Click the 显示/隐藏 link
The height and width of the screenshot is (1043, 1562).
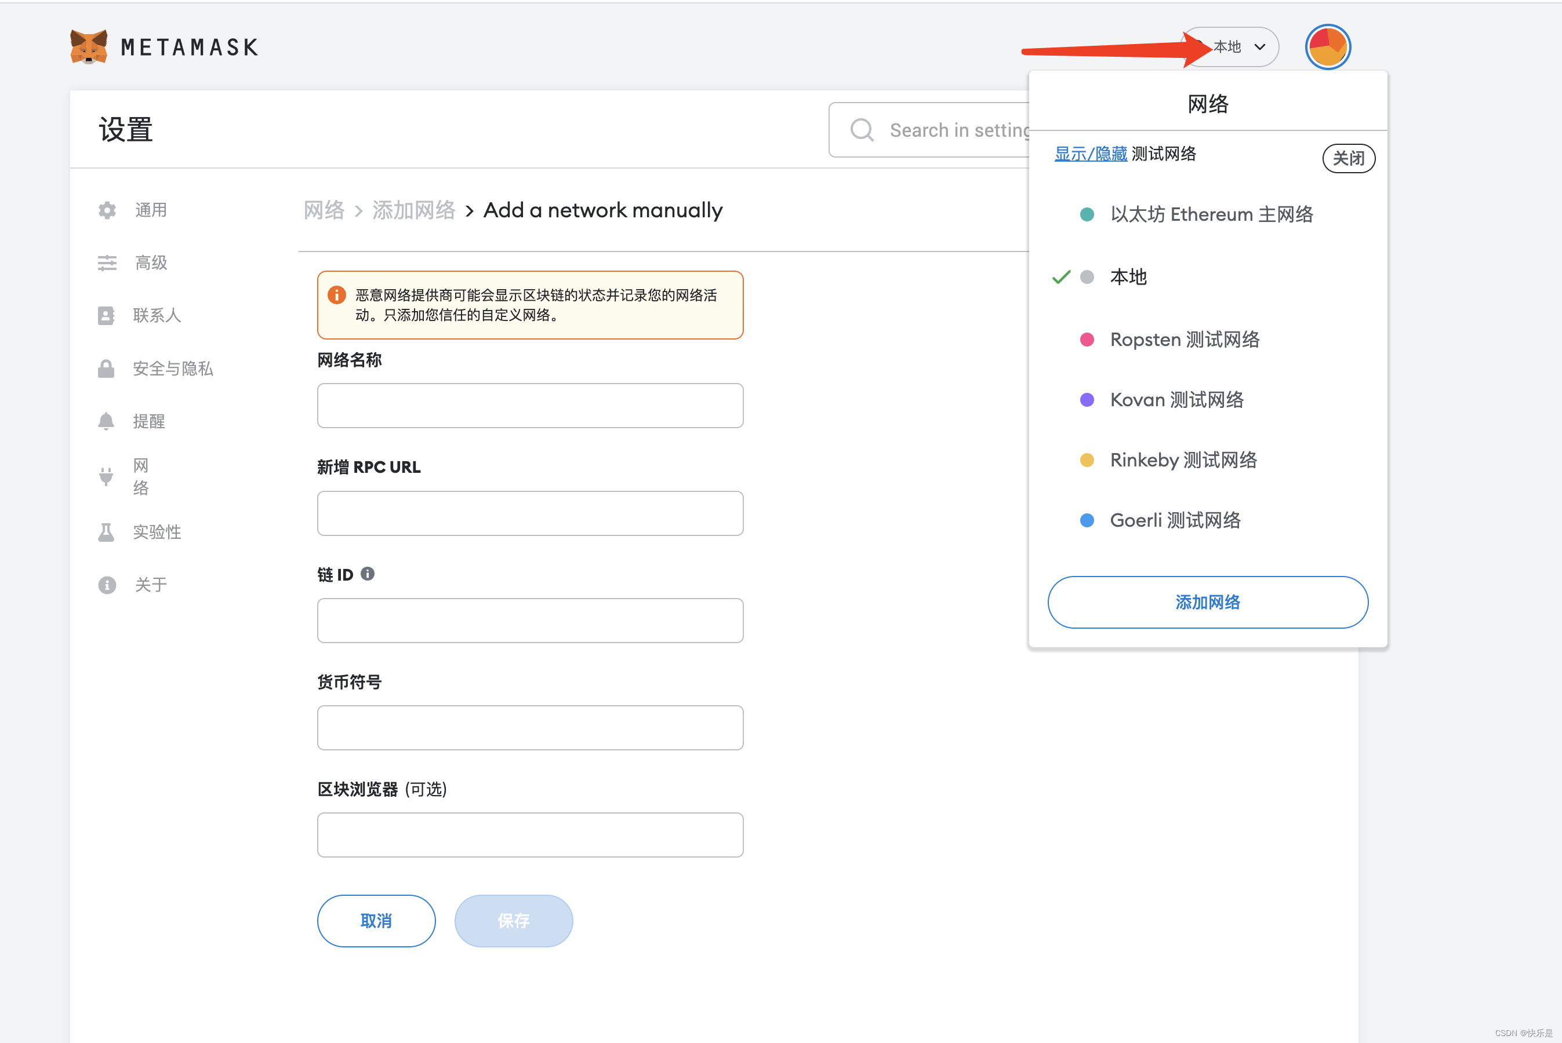(1090, 154)
